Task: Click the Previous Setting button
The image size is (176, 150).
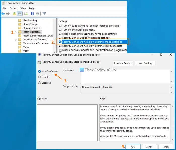Action: pyautogui.click(x=123, y=63)
